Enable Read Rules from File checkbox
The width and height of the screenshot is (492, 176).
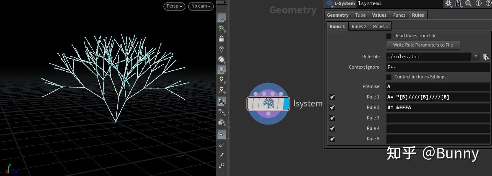tap(389, 36)
